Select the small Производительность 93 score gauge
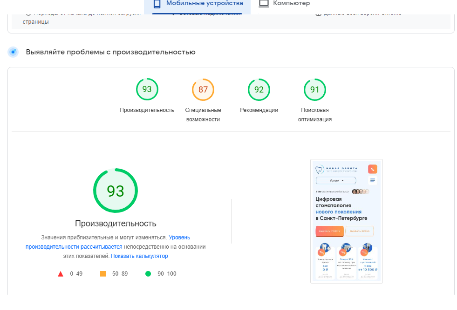Viewport: 457px width, 310px height. pos(147,89)
